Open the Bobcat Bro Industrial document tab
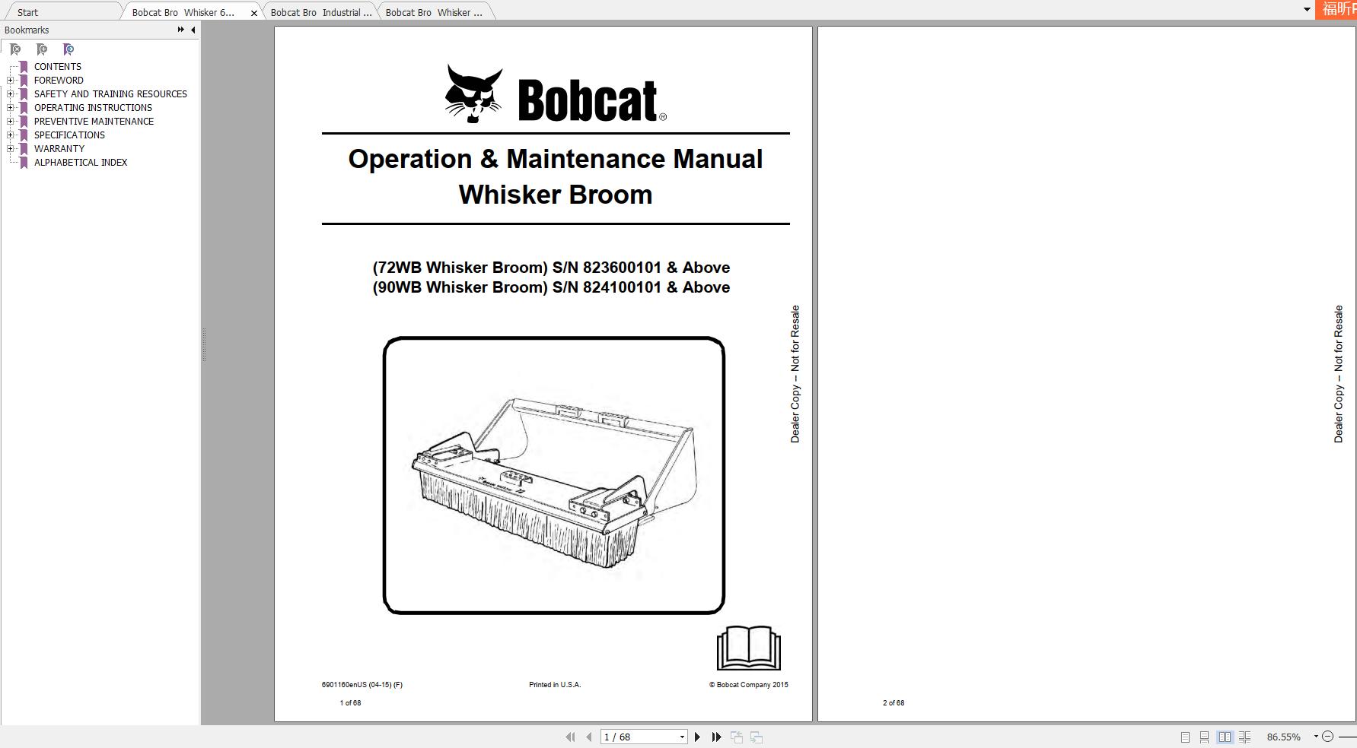The image size is (1357, 748). click(320, 12)
